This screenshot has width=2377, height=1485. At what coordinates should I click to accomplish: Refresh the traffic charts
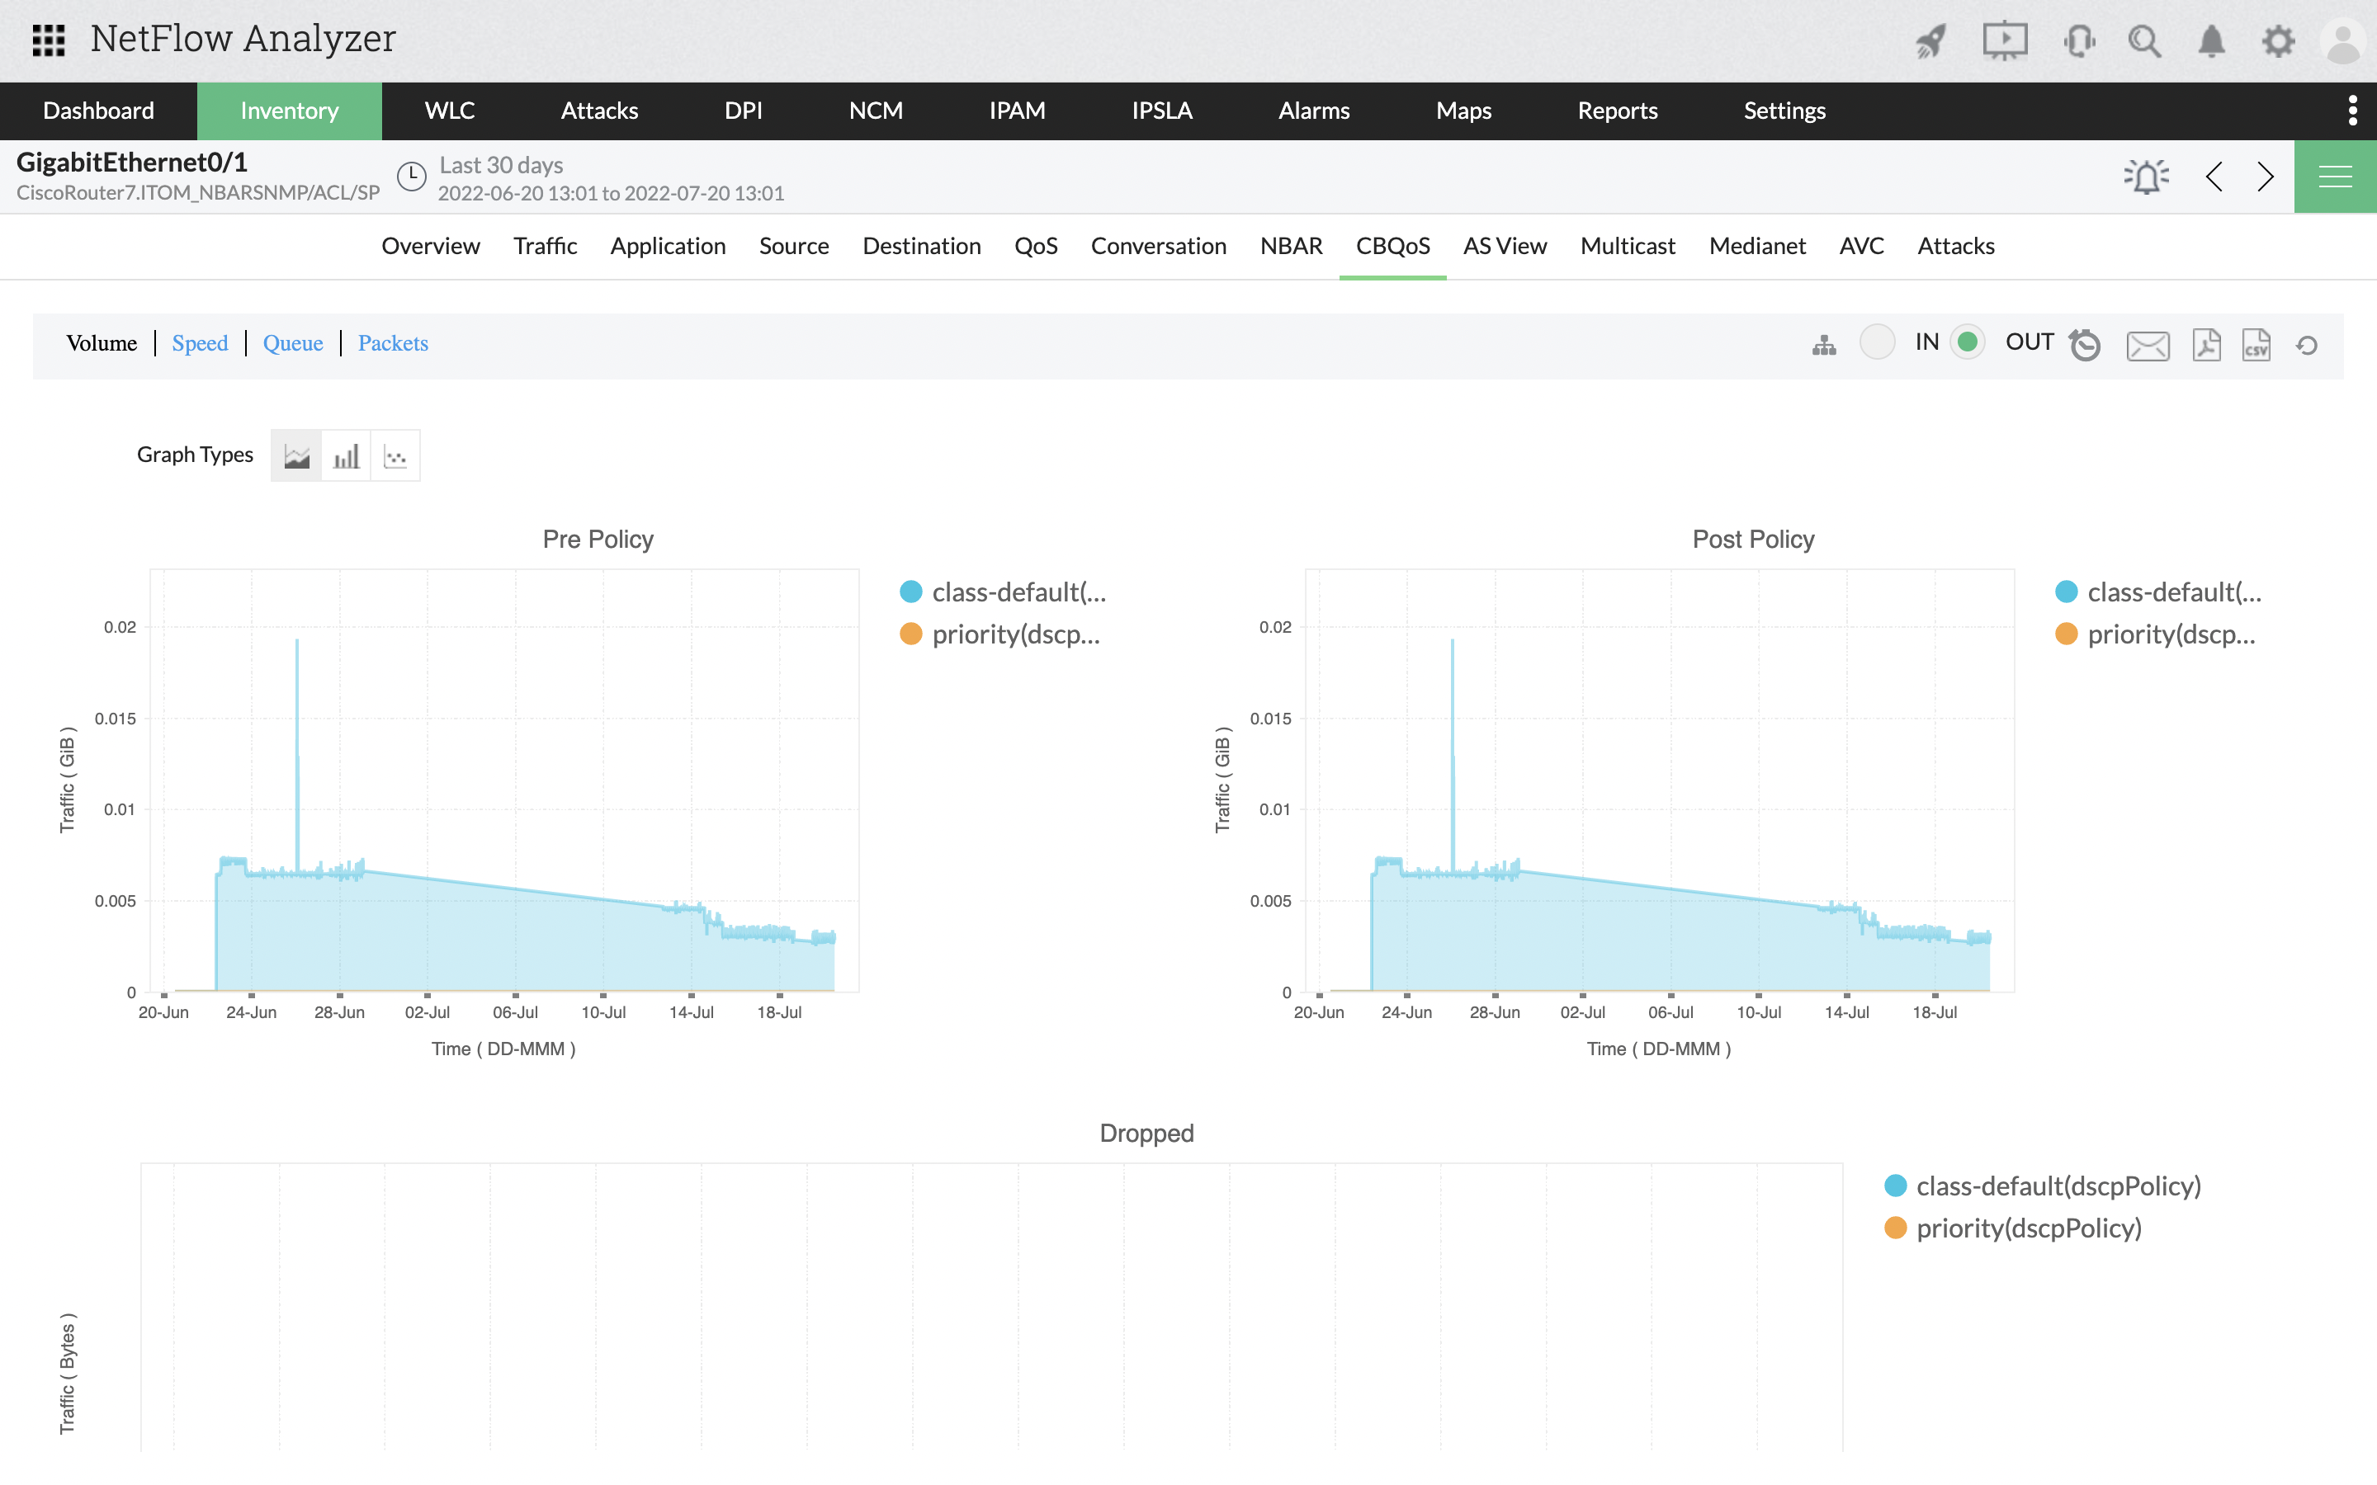pos(2306,345)
